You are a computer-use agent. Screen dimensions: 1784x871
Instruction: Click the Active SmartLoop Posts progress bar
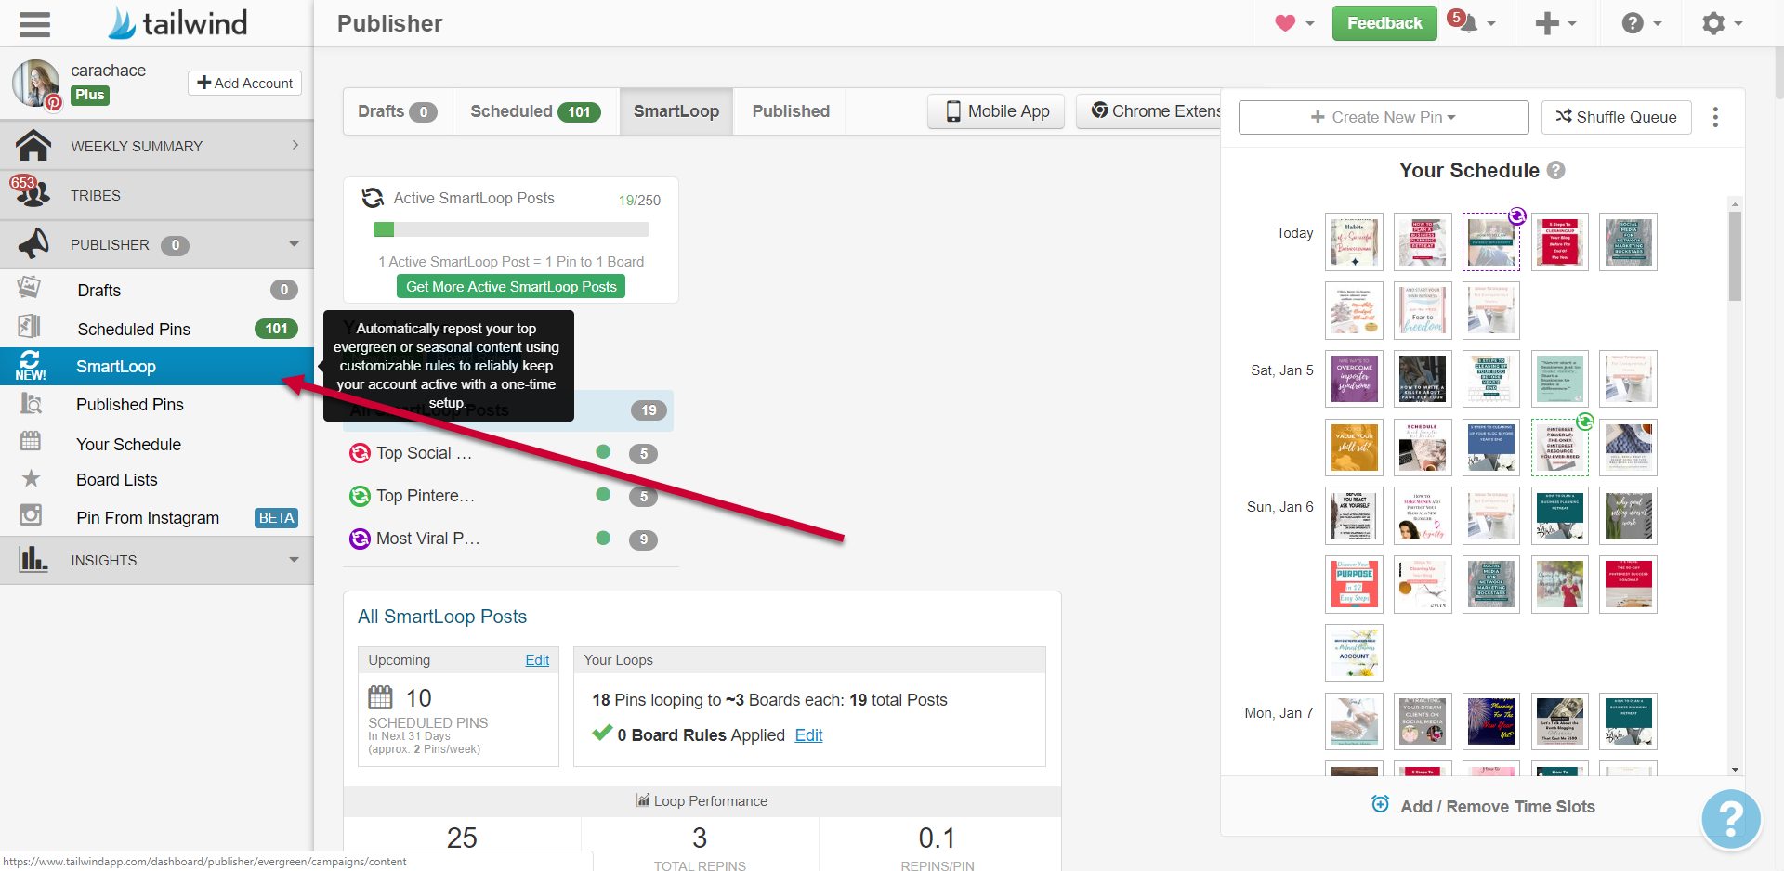click(x=511, y=229)
